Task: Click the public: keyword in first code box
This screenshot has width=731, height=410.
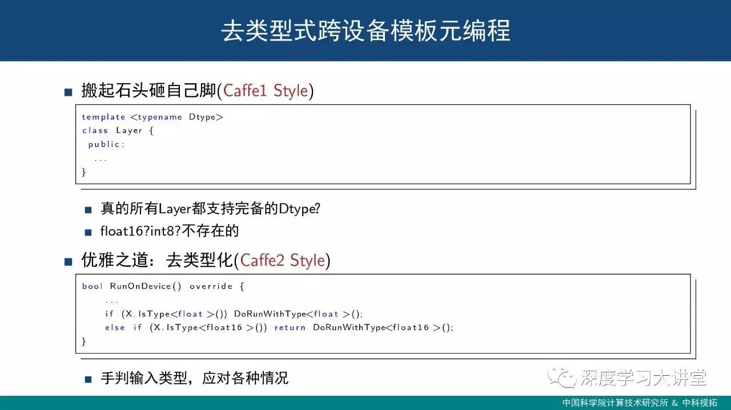Action: pos(106,144)
